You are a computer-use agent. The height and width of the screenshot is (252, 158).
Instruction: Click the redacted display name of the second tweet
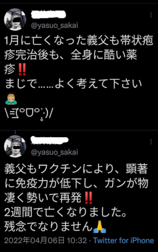(x=50, y=141)
